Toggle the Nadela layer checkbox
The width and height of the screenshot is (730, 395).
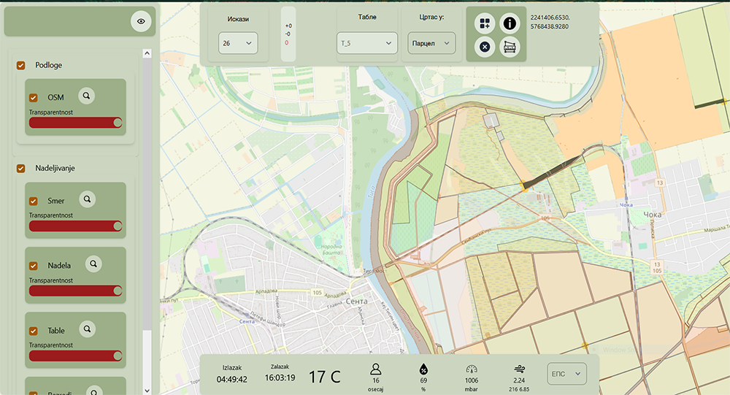[x=33, y=266]
